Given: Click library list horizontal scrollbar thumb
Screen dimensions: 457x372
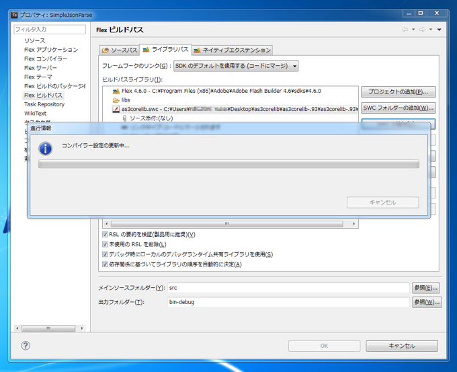Looking at the screenshot, I should 226,224.
